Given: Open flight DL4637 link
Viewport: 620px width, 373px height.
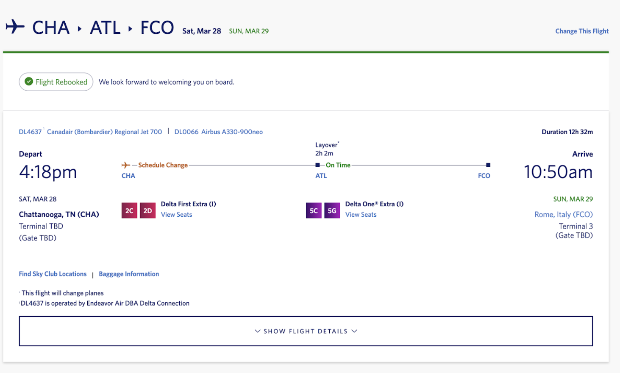Looking at the screenshot, I should pos(30,132).
